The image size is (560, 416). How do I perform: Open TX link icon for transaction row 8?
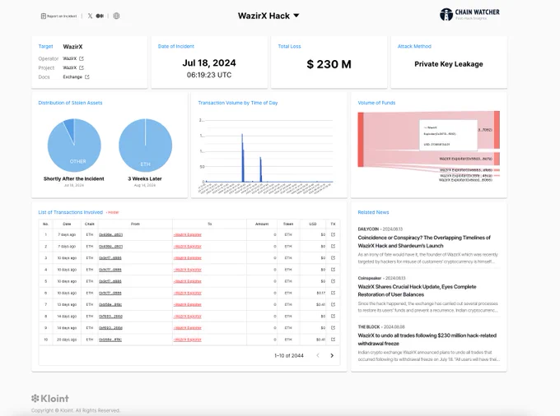pos(334,317)
